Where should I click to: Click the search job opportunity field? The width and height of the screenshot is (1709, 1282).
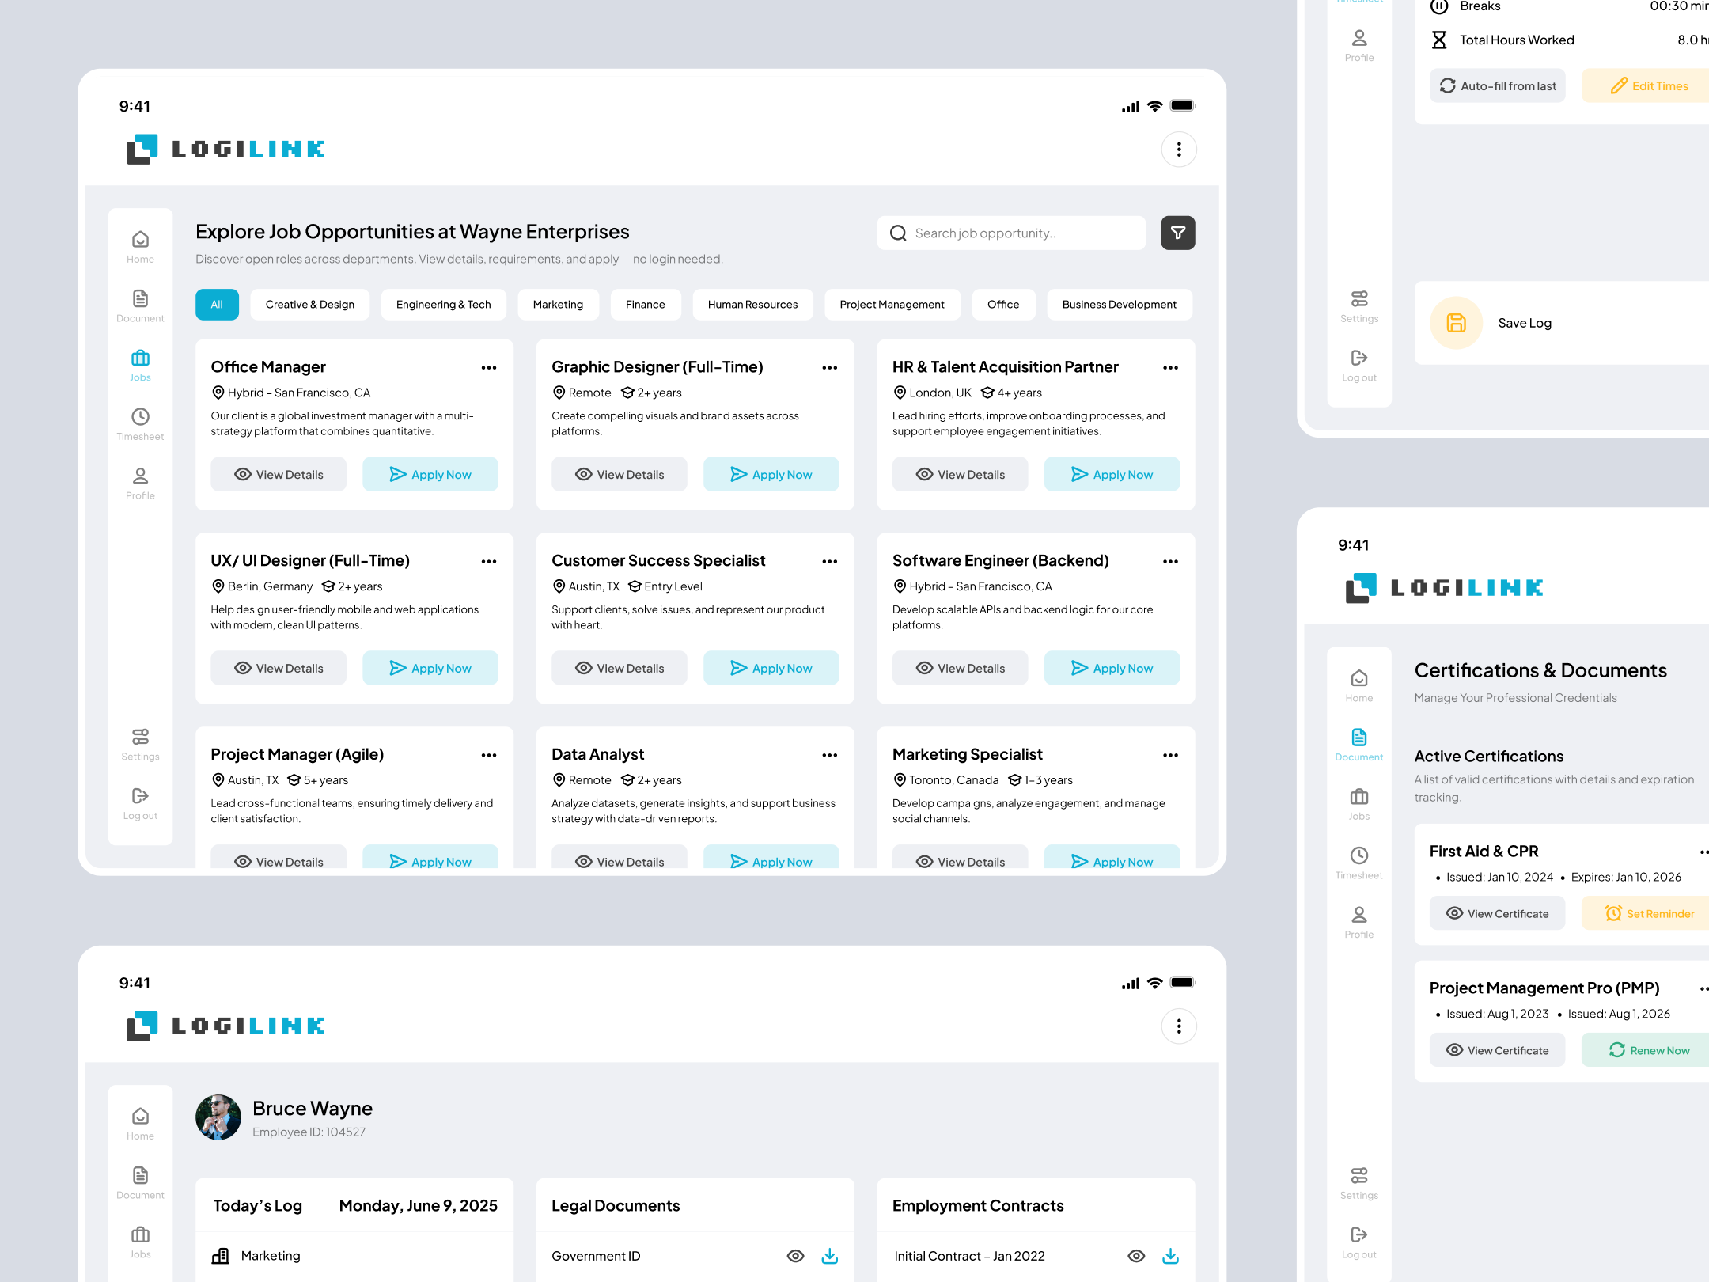1010,233
